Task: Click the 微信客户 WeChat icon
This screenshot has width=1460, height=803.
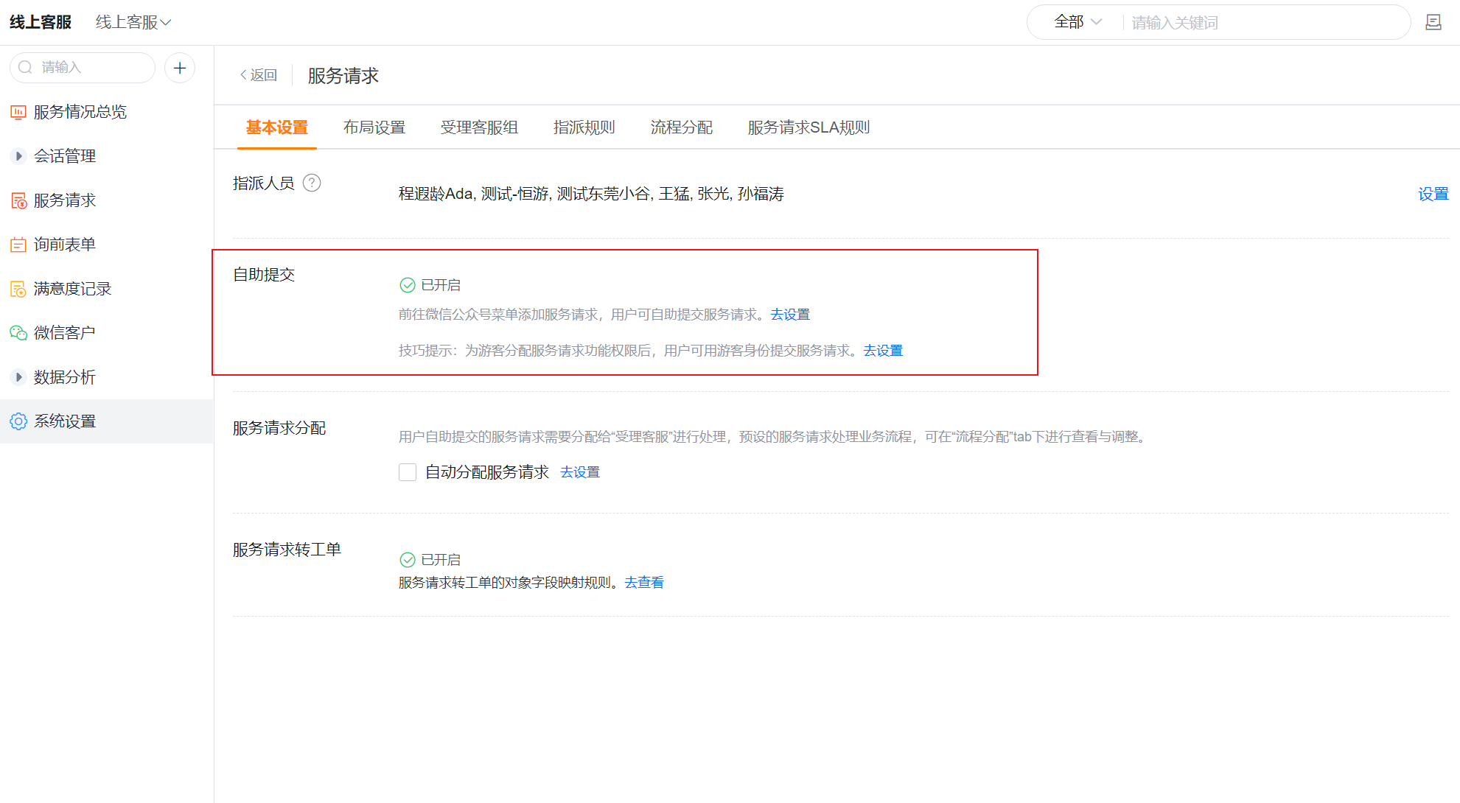Action: tap(18, 333)
